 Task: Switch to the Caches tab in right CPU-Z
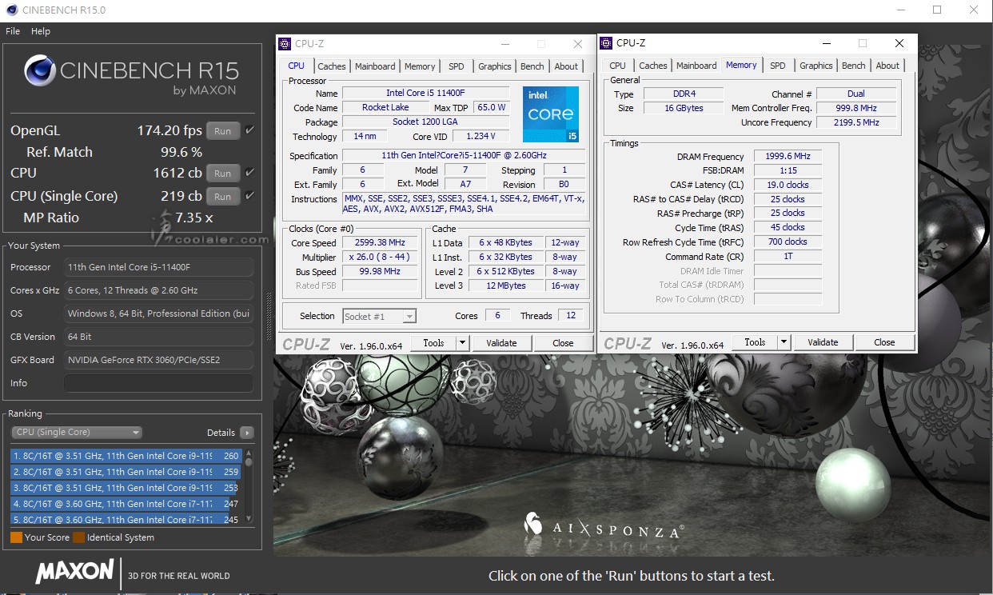tap(653, 66)
